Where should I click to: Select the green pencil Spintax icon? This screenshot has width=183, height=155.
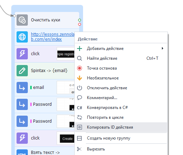coord(22,71)
